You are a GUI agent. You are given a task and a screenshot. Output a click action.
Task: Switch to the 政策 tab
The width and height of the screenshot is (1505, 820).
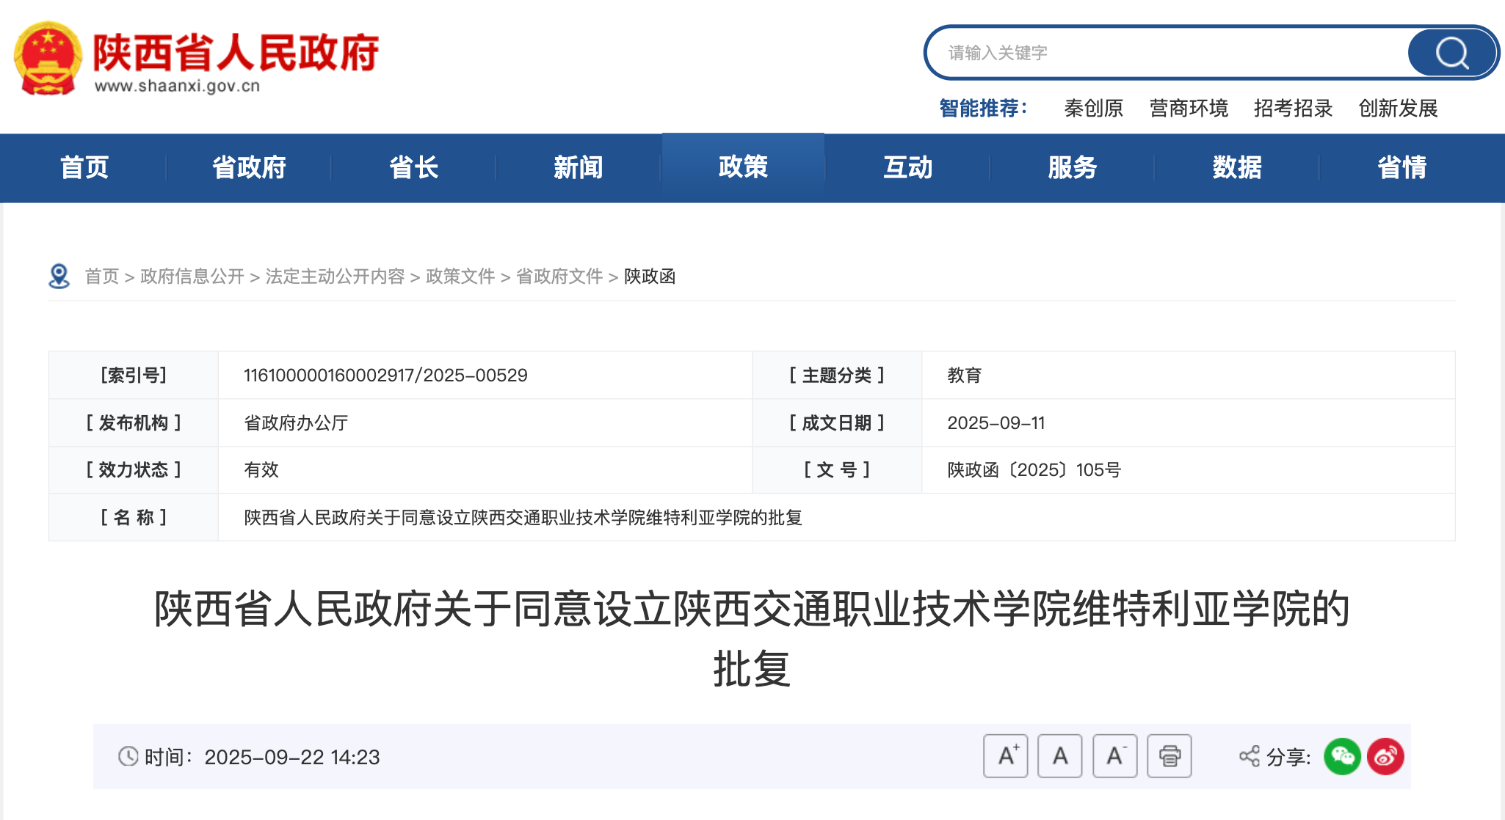coord(742,167)
